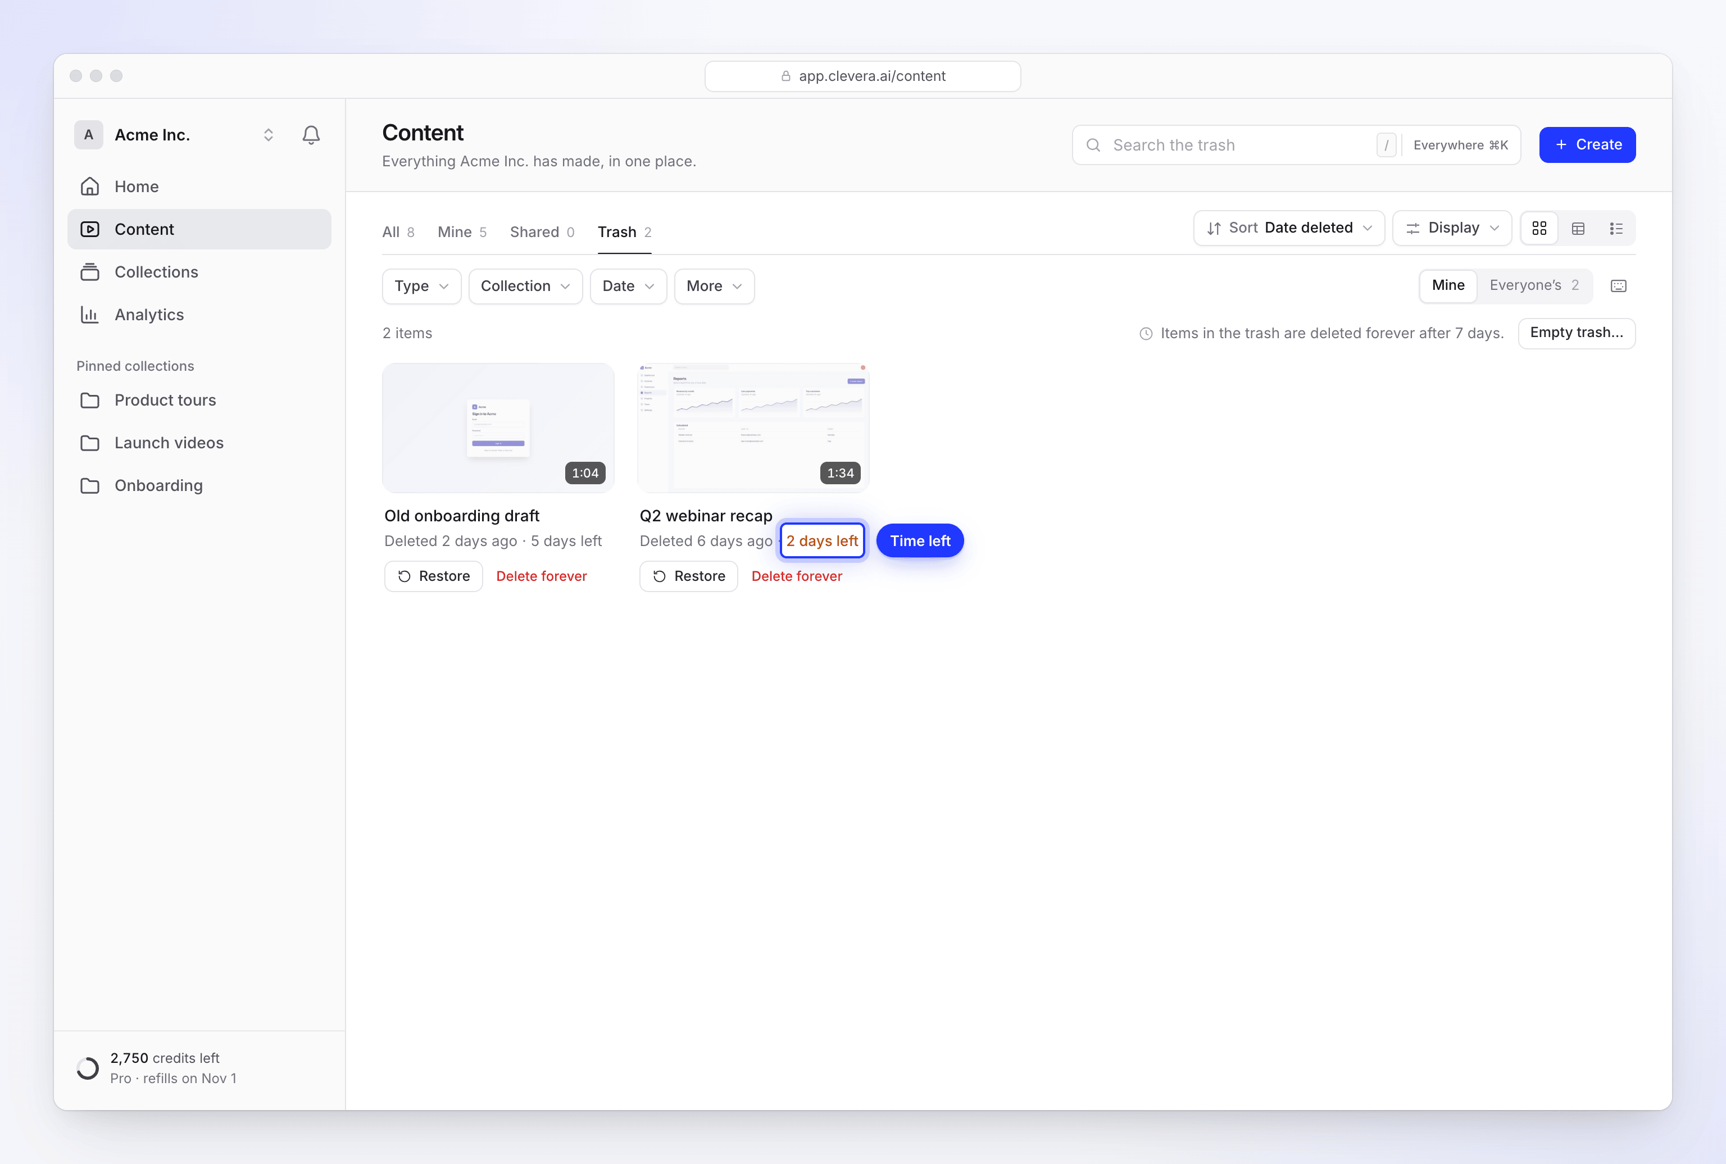Open Q2 webinar recap thumbnail
The width and height of the screenshot is (1726, 1164).
(753, 428)
